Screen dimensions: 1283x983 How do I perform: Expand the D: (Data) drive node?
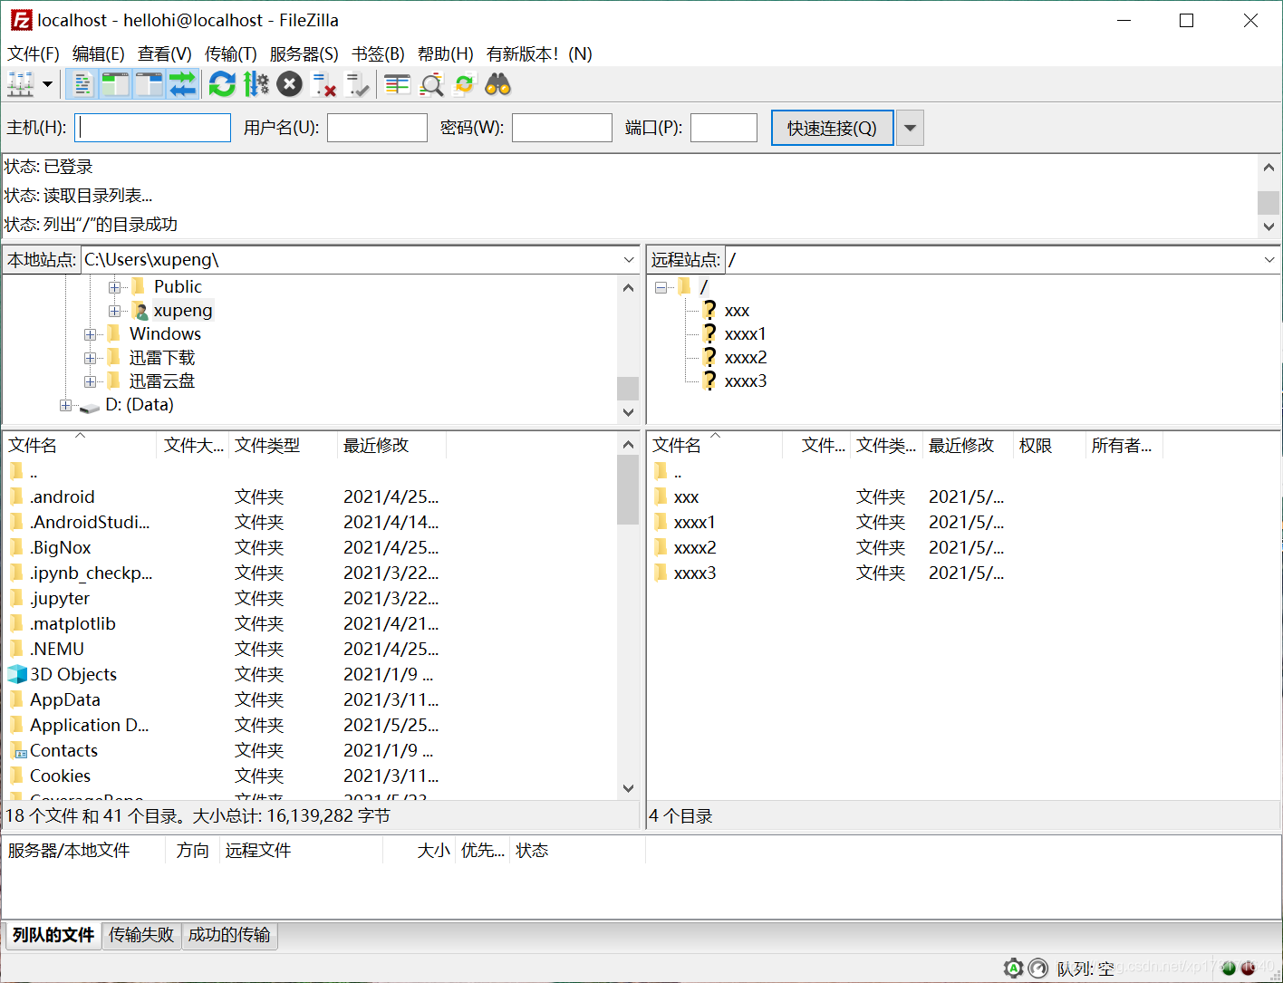(65, 405)
